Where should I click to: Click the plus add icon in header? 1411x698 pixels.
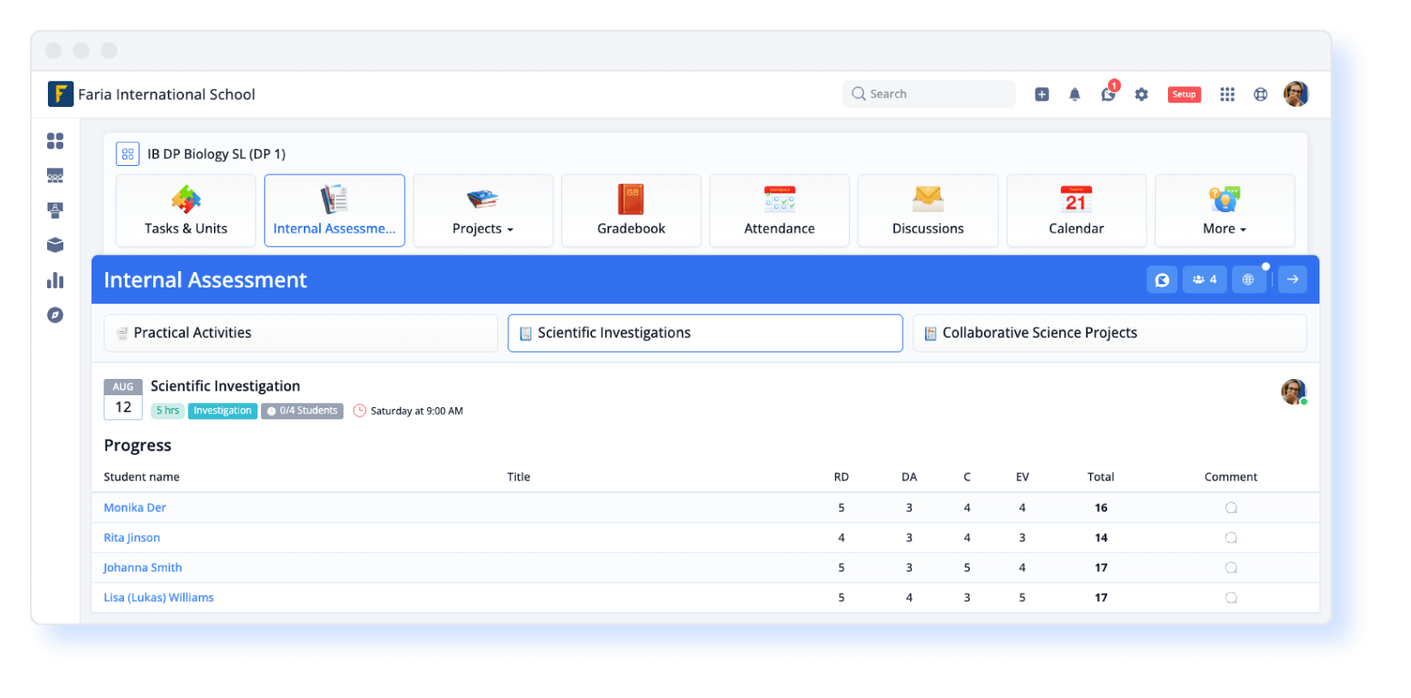pyautogui.click(x=1041, y=95)
